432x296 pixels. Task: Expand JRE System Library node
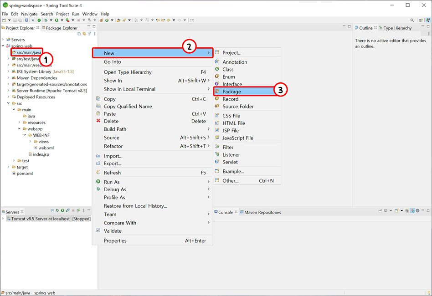(x=8, y=71)
